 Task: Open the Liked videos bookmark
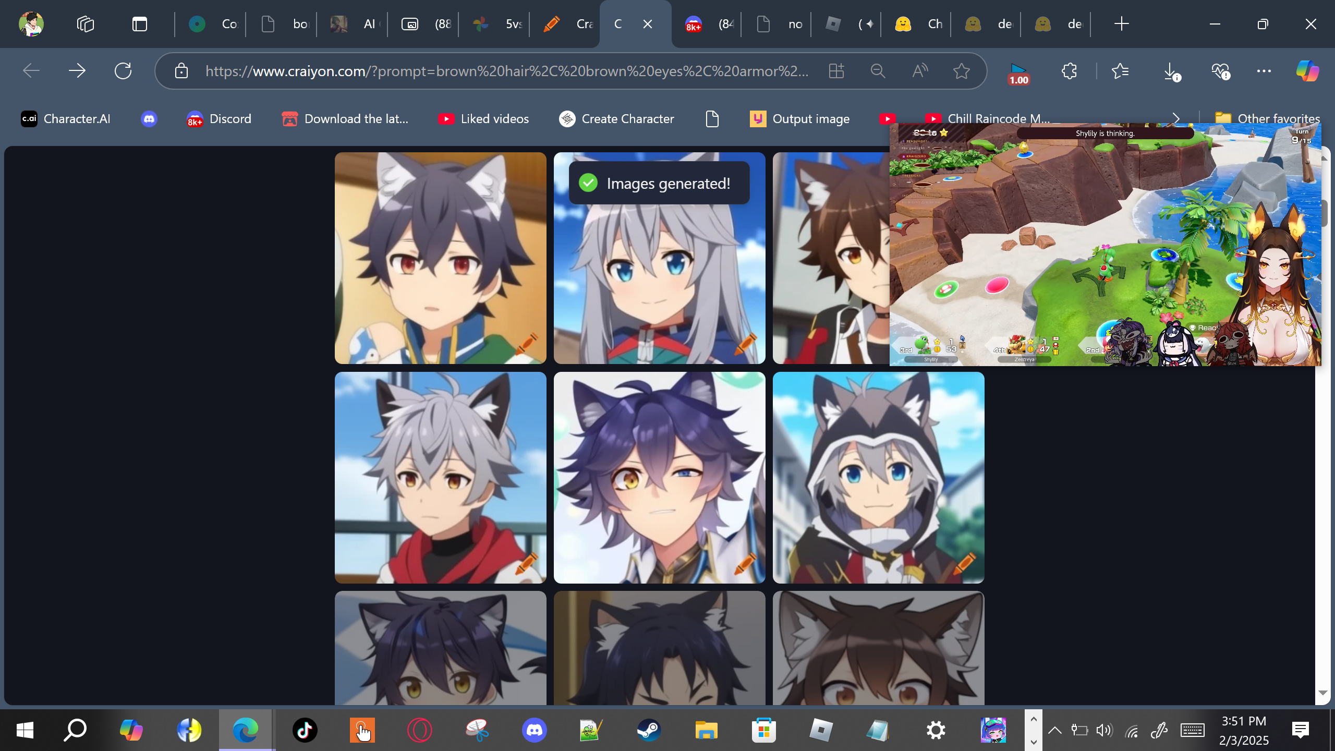(x=484, y=119)
